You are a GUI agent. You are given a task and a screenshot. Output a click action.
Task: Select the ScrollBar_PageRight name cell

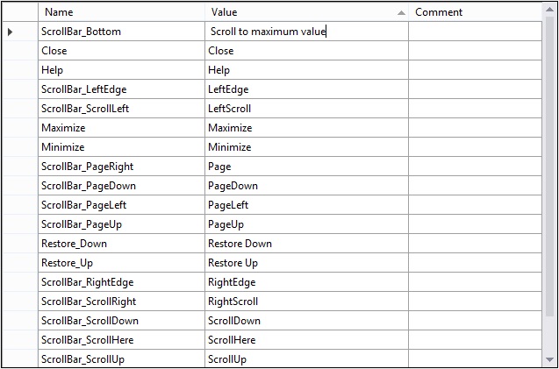point(122,167)
